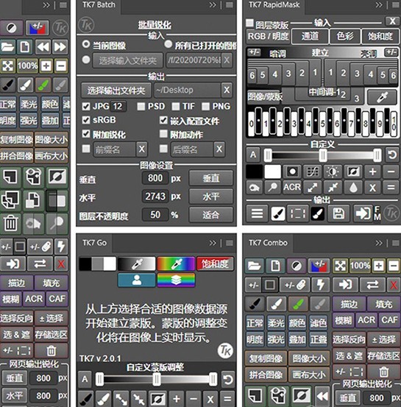
Task: Enable the PNG output checkbox
Action: (x=205, y=106)
